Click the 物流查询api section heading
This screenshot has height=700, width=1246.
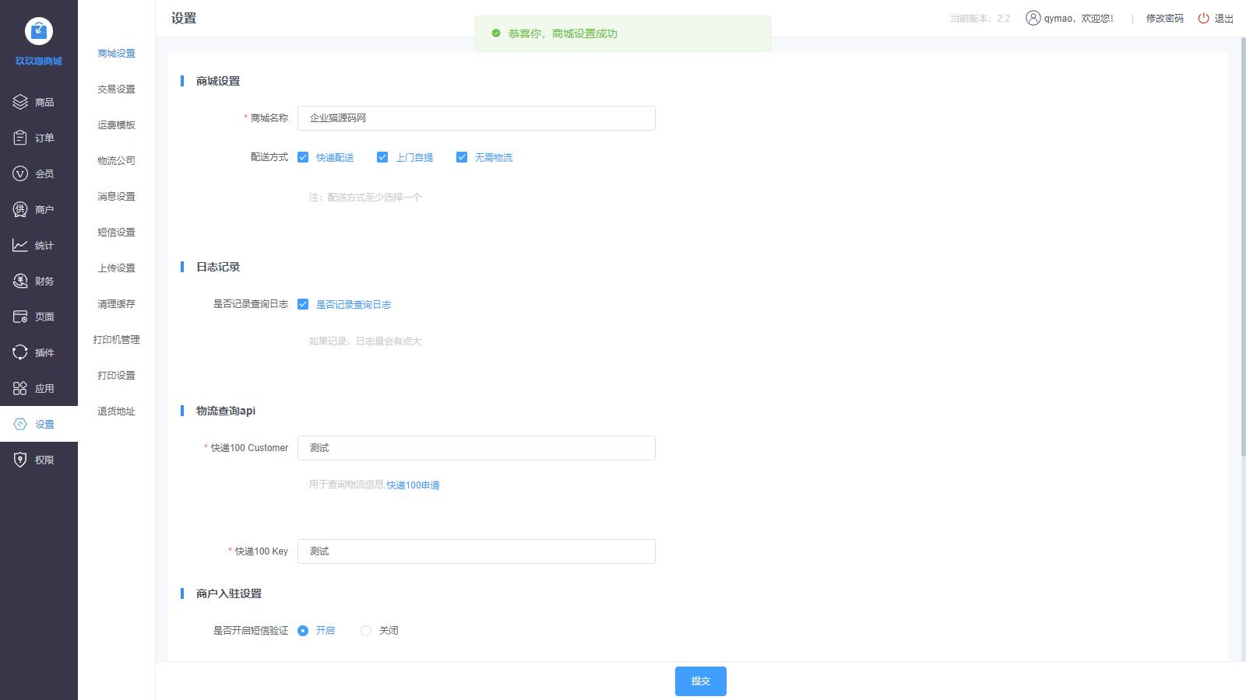pyautogui.click(x=226, y=411)
